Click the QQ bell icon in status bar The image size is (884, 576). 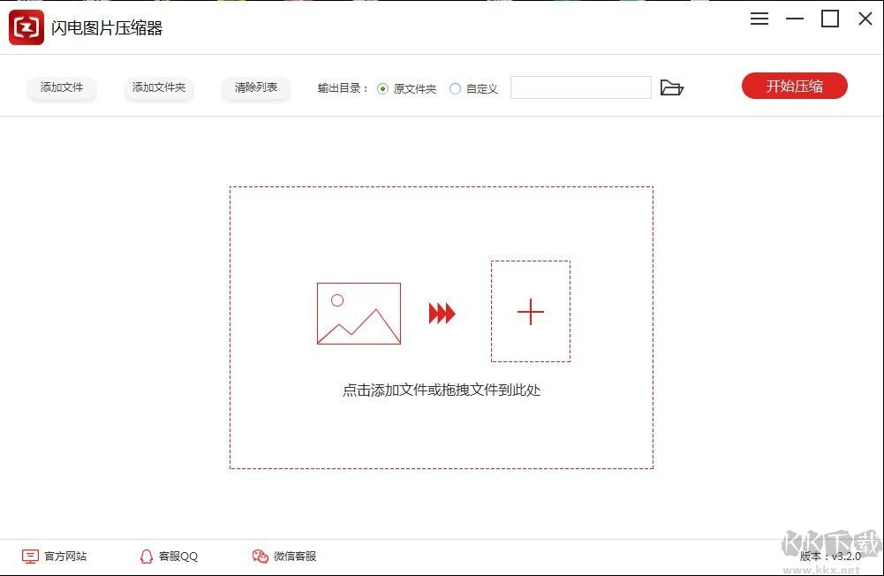[x=146, y=557]
